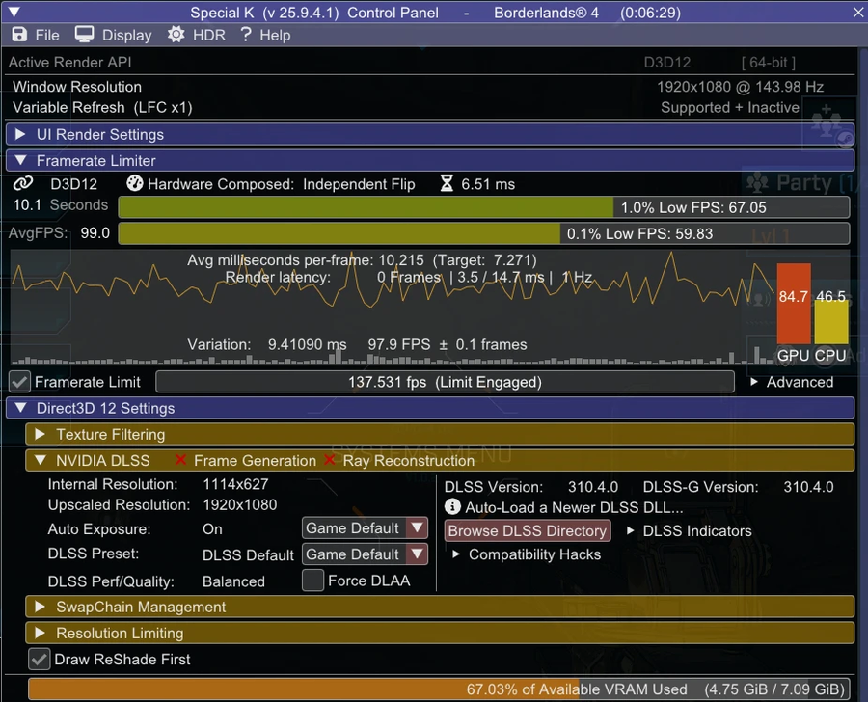Click the File save disk icon

pyautogui.click(x=19, y=35)
